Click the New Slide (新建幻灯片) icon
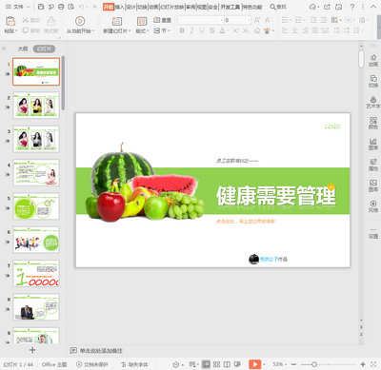The image size is (381, 370). [117, 21]
